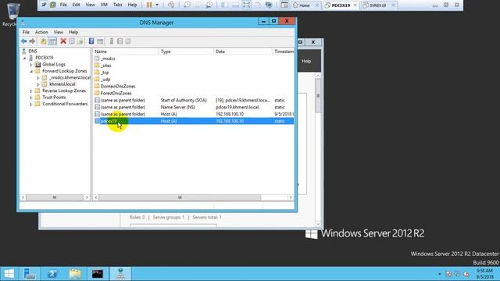Open the VMware VM menu

(104, 5)
